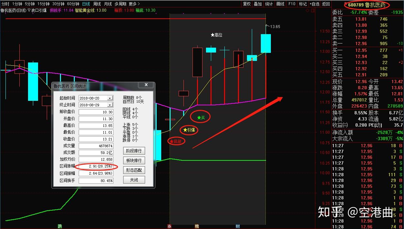The width and height of the screenshot is (404, 229).
Task: Click the 买五 12.91 order row
Action: pyautogui.click(x=368, y=75)
